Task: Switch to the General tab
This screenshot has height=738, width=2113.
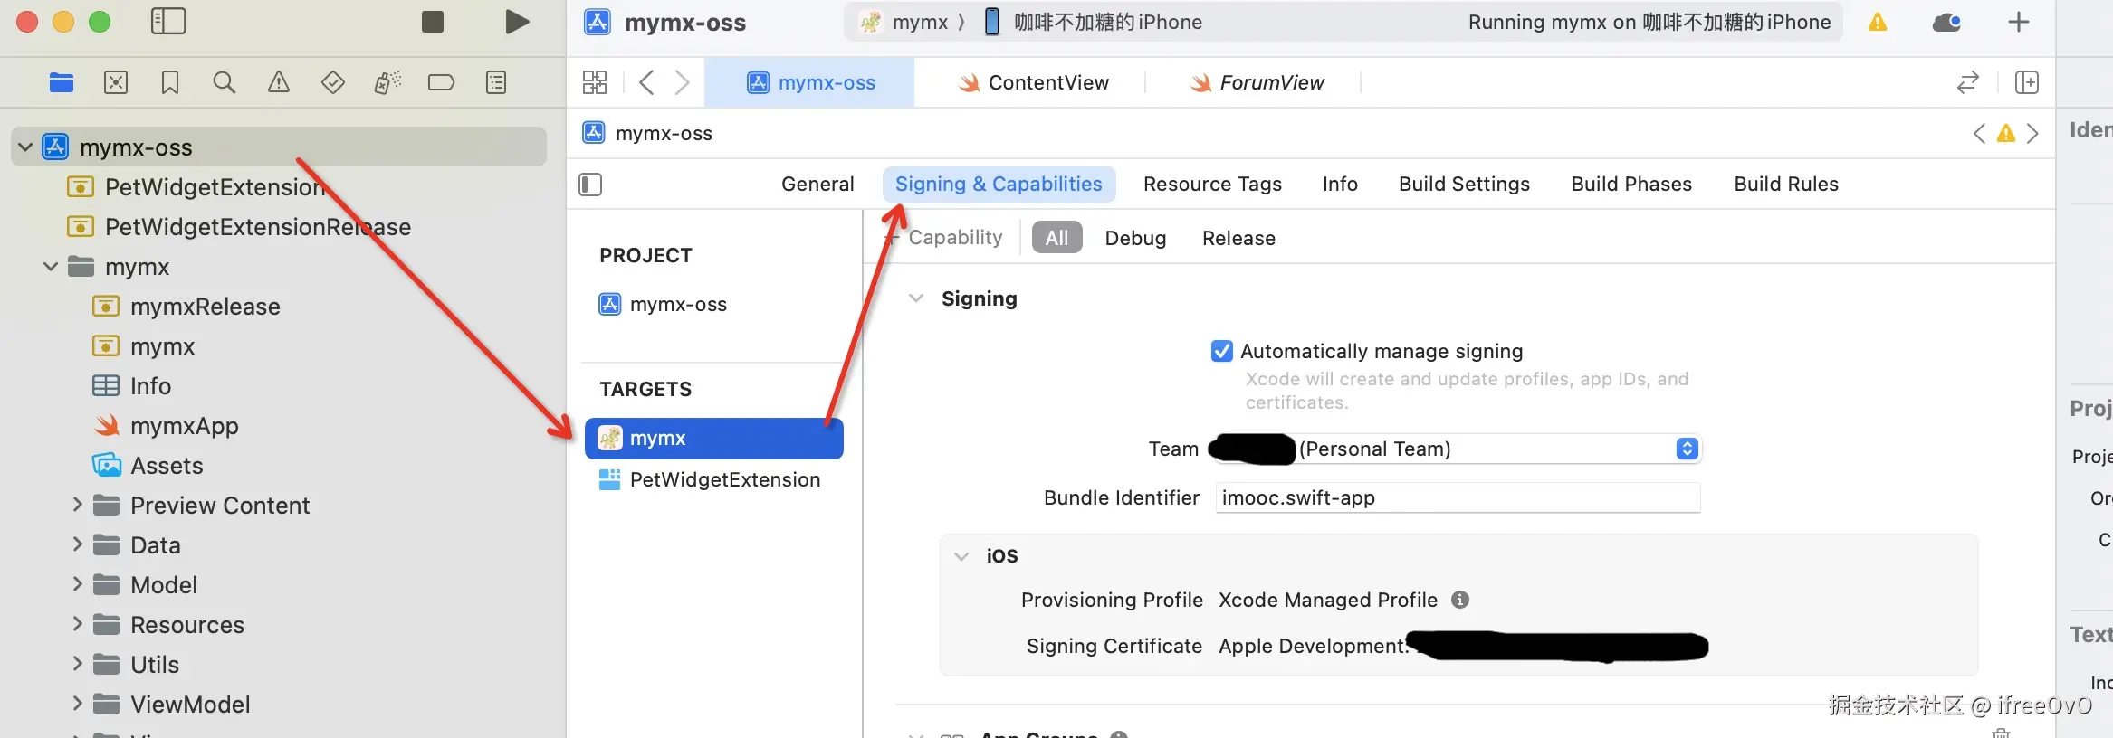Action: [817, 184]
